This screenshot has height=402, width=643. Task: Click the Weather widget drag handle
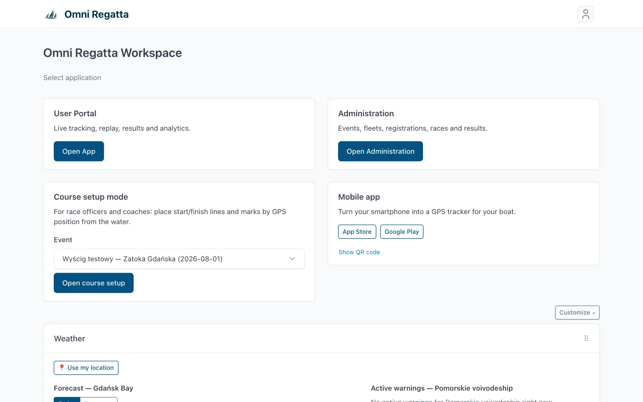tap(586, 338)
